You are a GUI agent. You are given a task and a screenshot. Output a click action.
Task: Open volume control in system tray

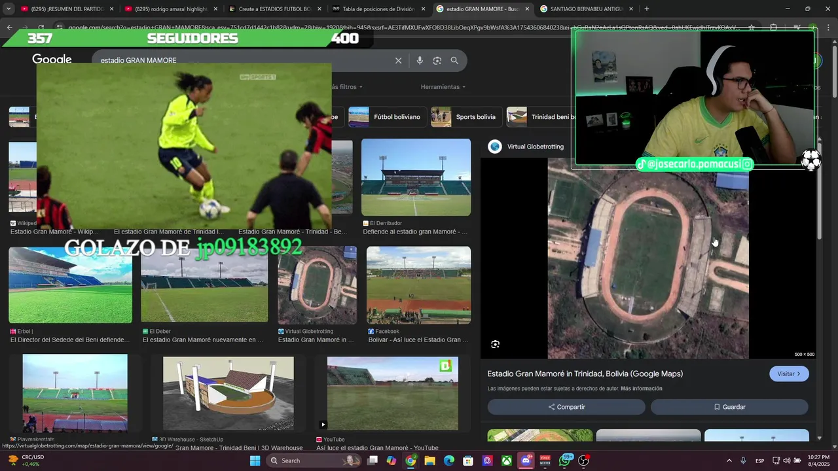[786, 461]
